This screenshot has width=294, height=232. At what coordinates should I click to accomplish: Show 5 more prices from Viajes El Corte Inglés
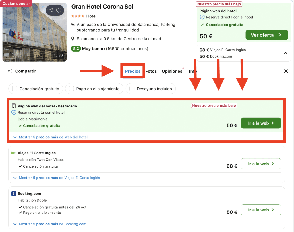(x=57, y=178)
